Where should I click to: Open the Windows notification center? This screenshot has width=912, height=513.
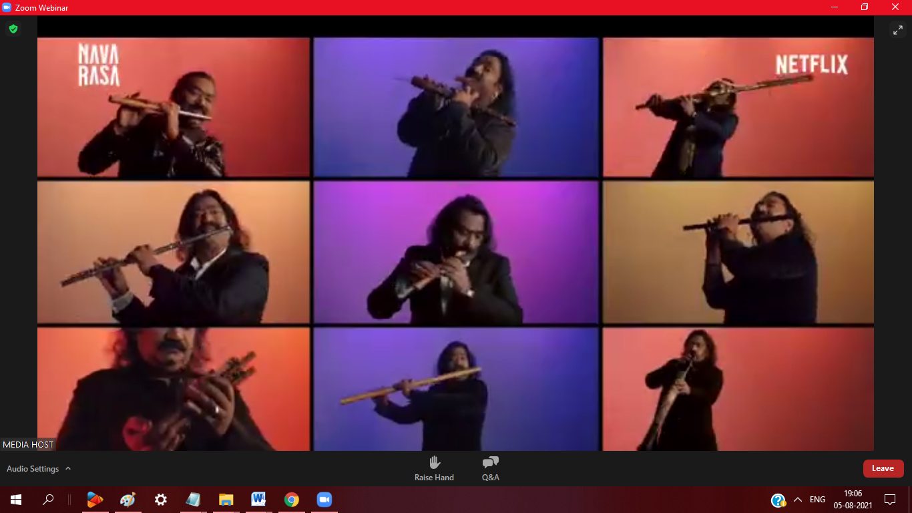890,500
